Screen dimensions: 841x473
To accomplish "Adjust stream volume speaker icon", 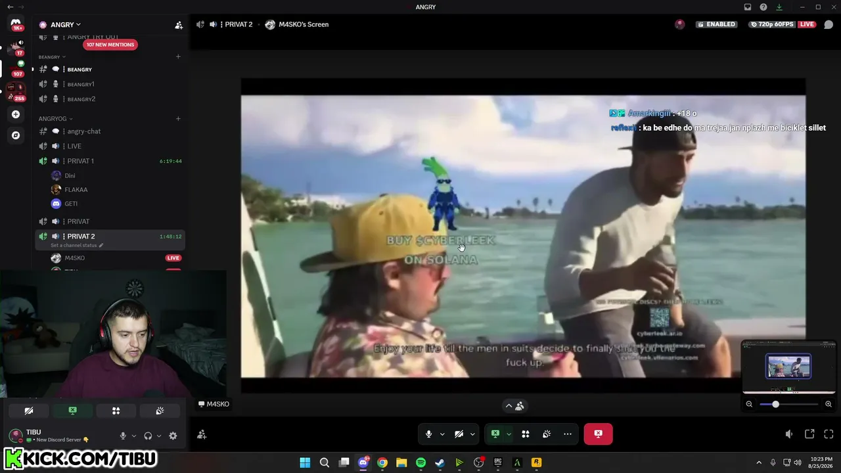I will [789, 434].
